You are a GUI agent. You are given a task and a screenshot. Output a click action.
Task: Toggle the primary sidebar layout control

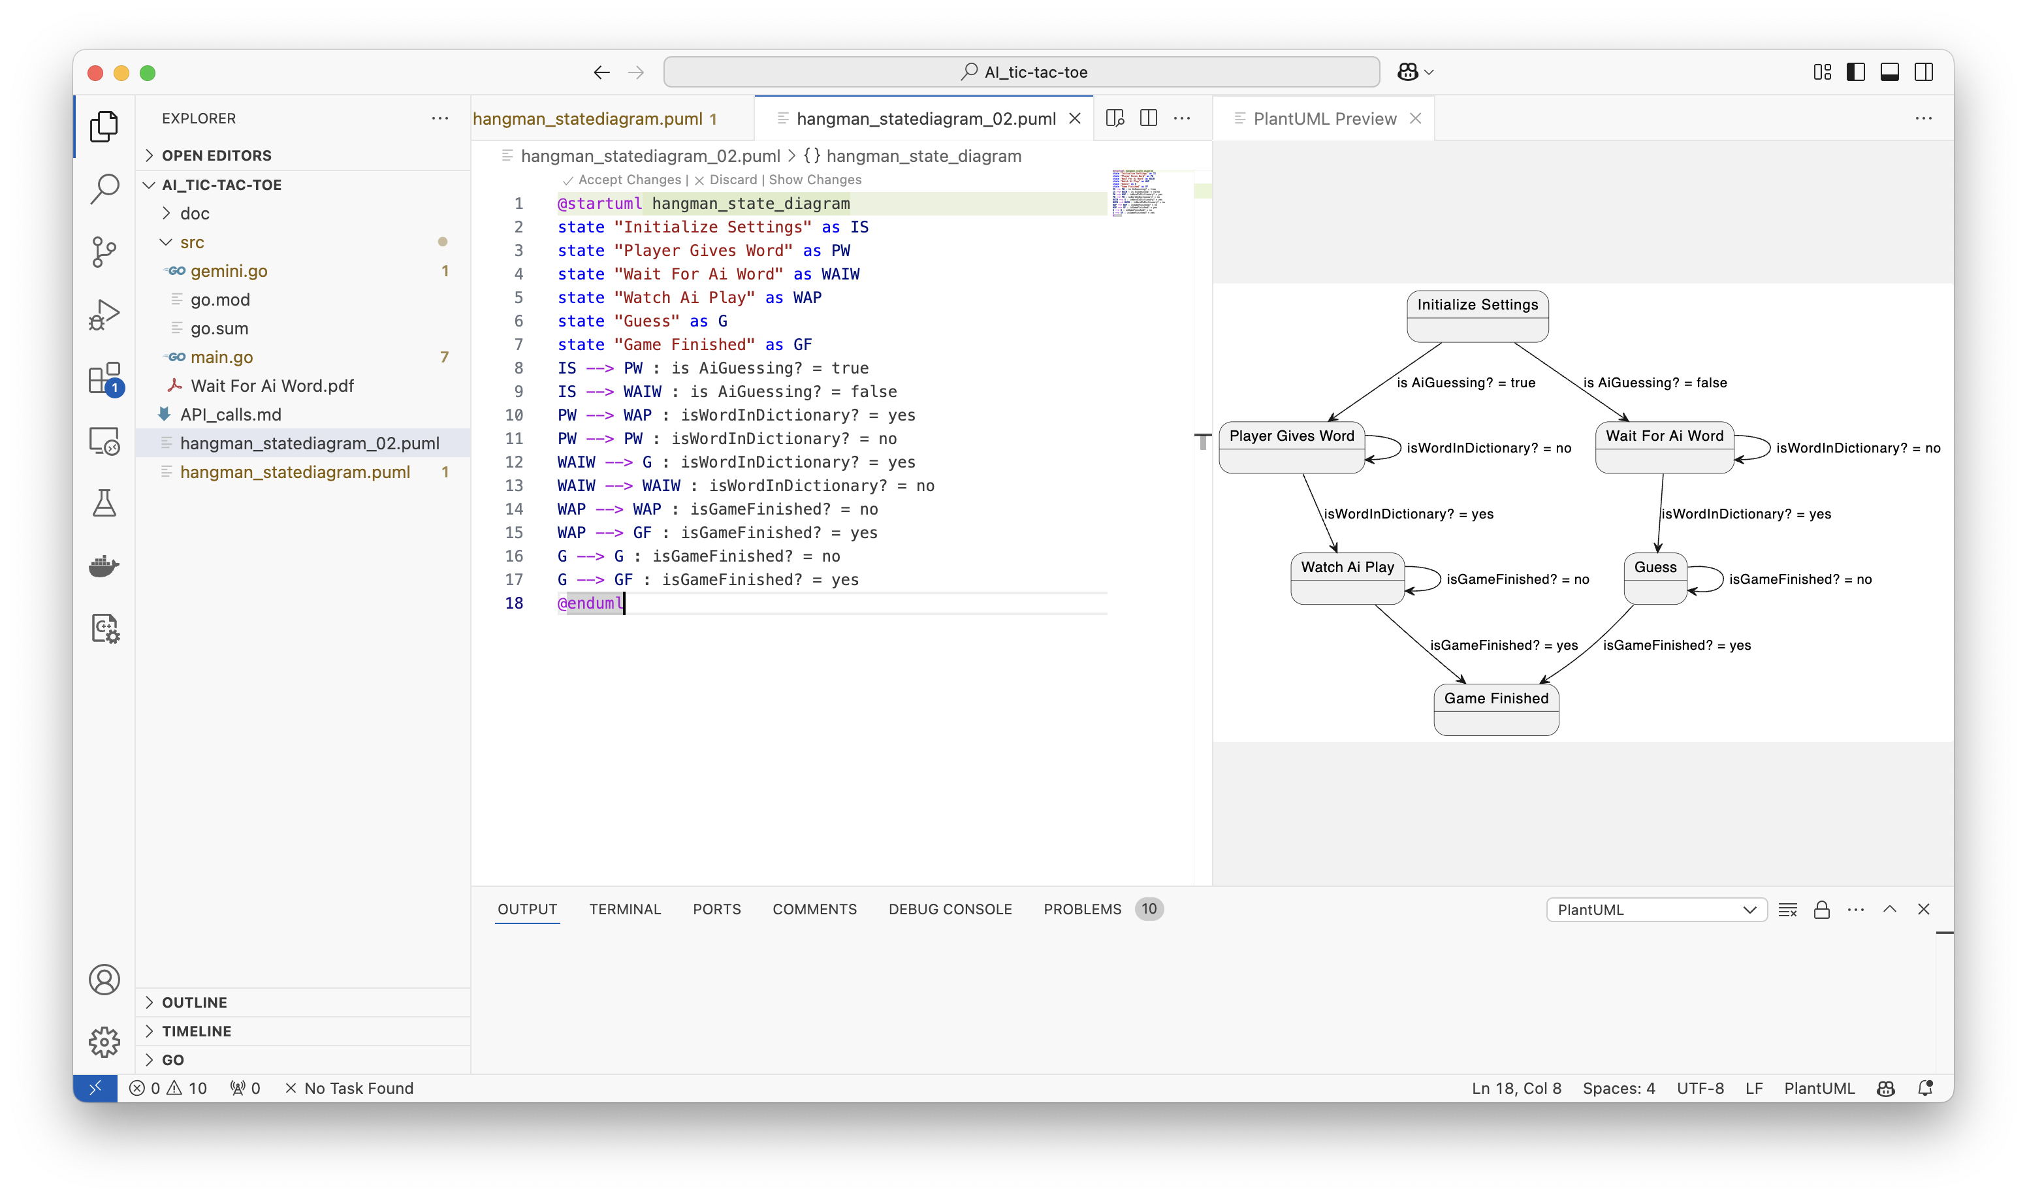point(1855,71)
